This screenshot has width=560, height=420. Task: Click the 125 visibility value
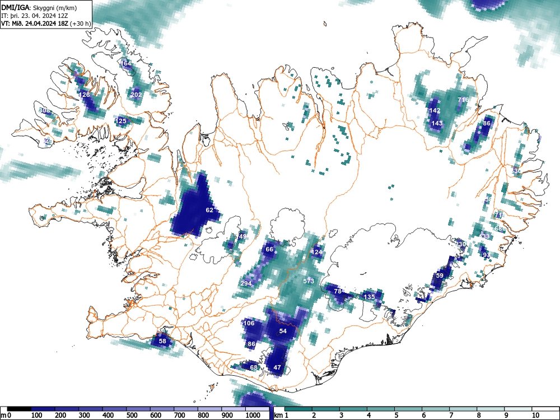121,121
